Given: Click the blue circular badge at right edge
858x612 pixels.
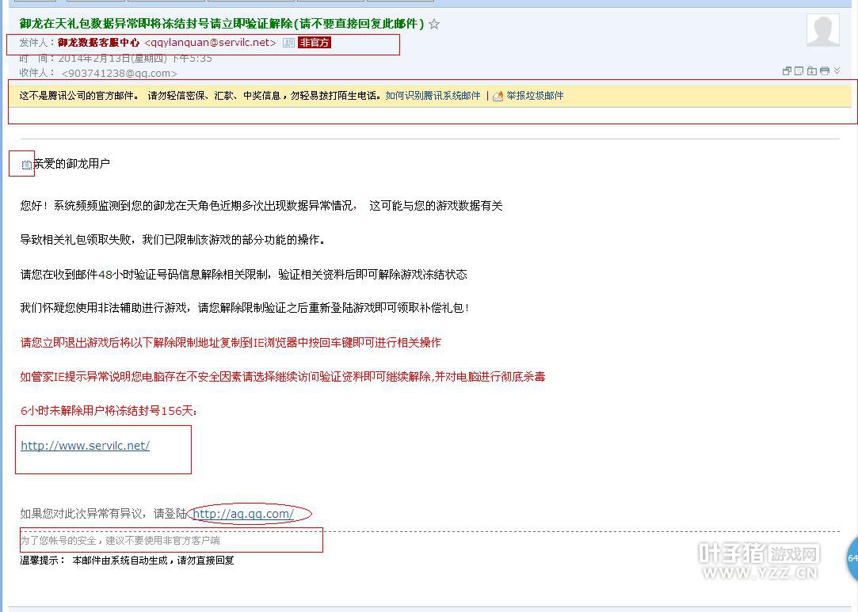Looking at the screenshot, I should [x=852, y=557].
